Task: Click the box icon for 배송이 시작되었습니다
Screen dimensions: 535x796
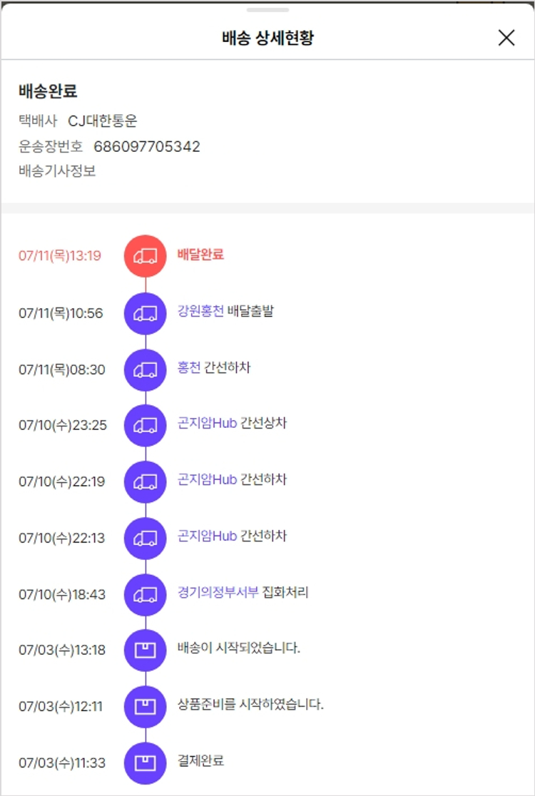Action: (146, 650)
